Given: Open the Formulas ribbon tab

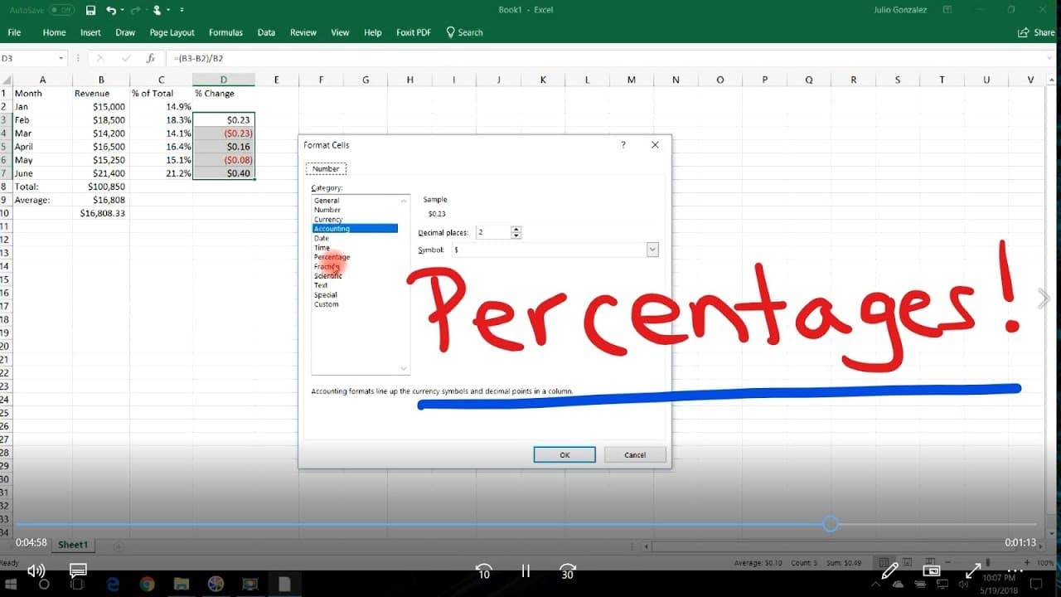Looking at the screenshot, I should pos(225,32).
